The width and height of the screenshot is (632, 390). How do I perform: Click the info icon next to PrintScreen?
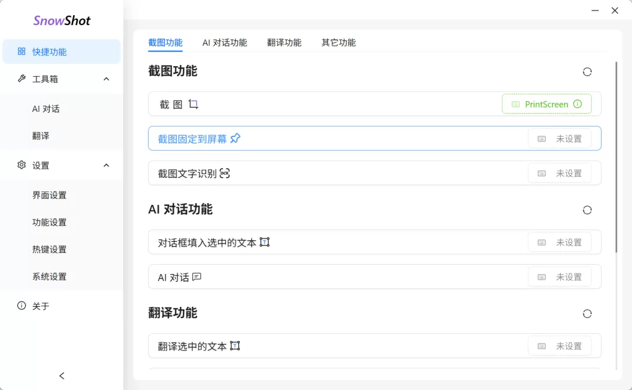click(x=578, y=104)
